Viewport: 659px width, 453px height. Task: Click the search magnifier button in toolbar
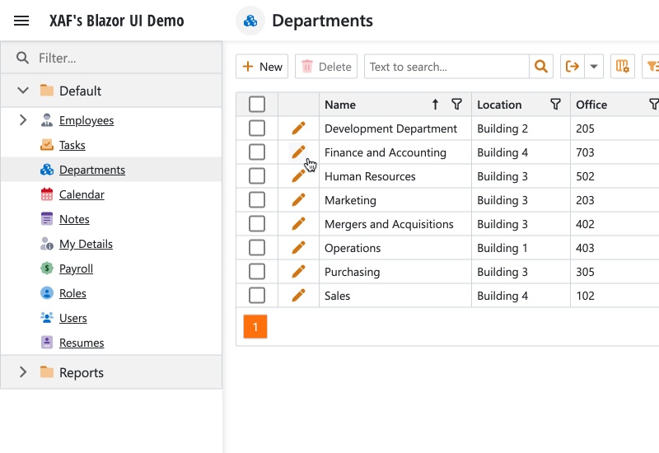pos(541,67)
